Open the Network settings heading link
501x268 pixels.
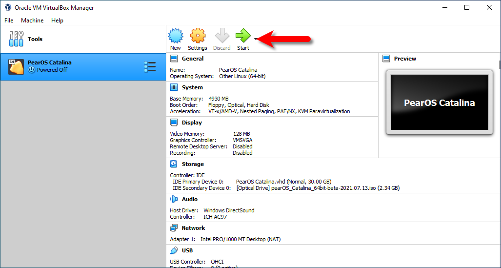tap(193, 228)
